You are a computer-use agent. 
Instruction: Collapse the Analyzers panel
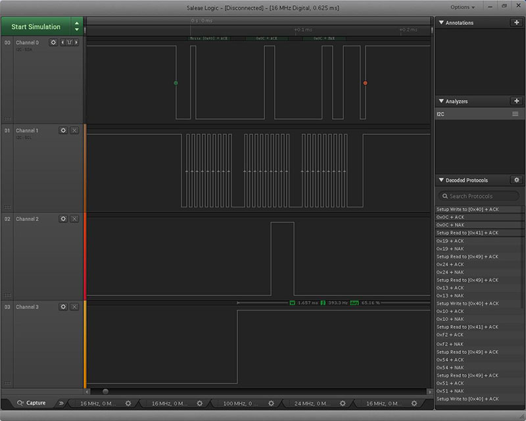pyautogui.click(x=441, y=102)
